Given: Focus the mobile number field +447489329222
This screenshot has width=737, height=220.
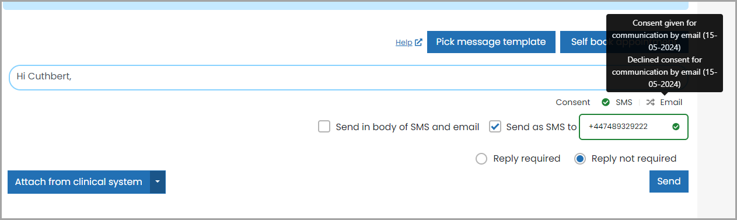Looking at the screenshot, I should (x=633, y=127).
